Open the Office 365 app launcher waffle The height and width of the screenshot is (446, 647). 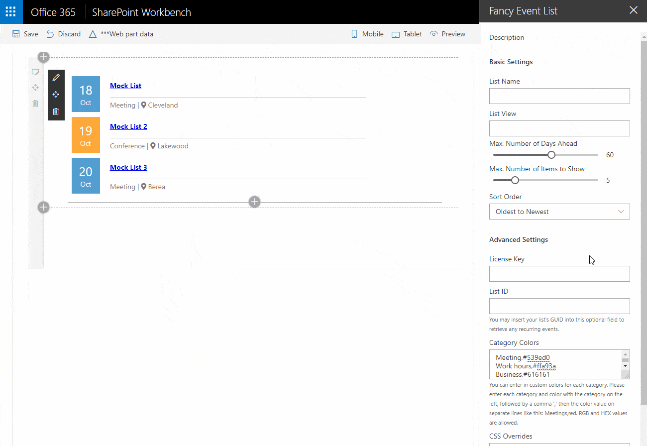point(11,12)
